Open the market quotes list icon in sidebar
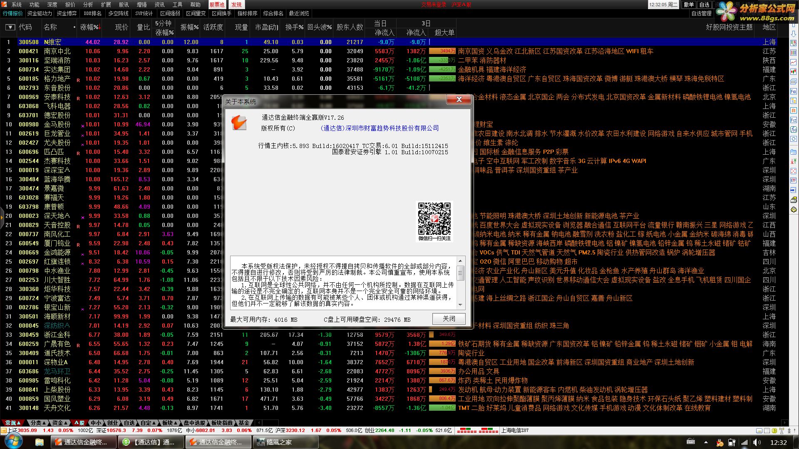The width and height of the screenshot is (799, 449). [794, 53]
